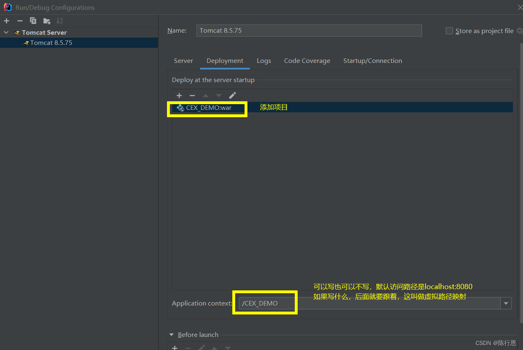This screenshot has height=350, width=523.
Task: Sort configurations alphabetically
Action: point(60,21)
